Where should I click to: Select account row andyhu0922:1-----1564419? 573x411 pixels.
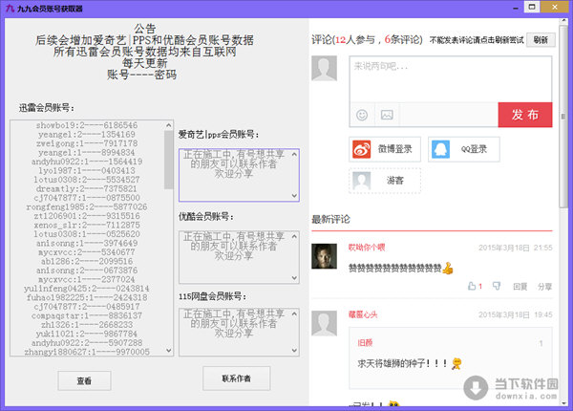(87, 162)
